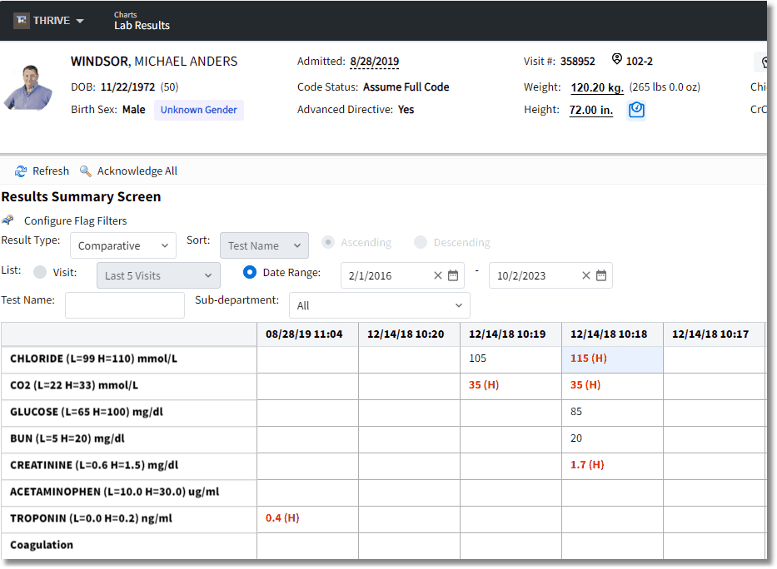Viewport: 777px width, 569px height.
Task: Clear the 10/2/2023 end date
Action: click(x=585, y=275)
